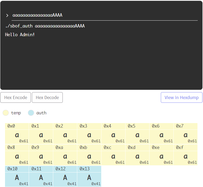The image size is (203, 187).
Task: Select memory cell 0x9
Action: 41,155
